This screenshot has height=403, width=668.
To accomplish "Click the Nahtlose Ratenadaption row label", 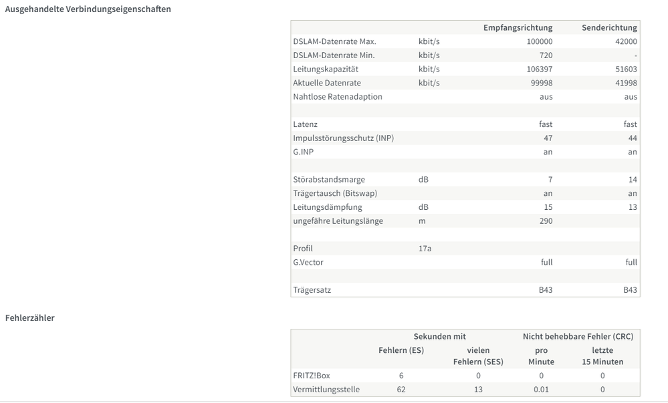I will pos(338,96).
